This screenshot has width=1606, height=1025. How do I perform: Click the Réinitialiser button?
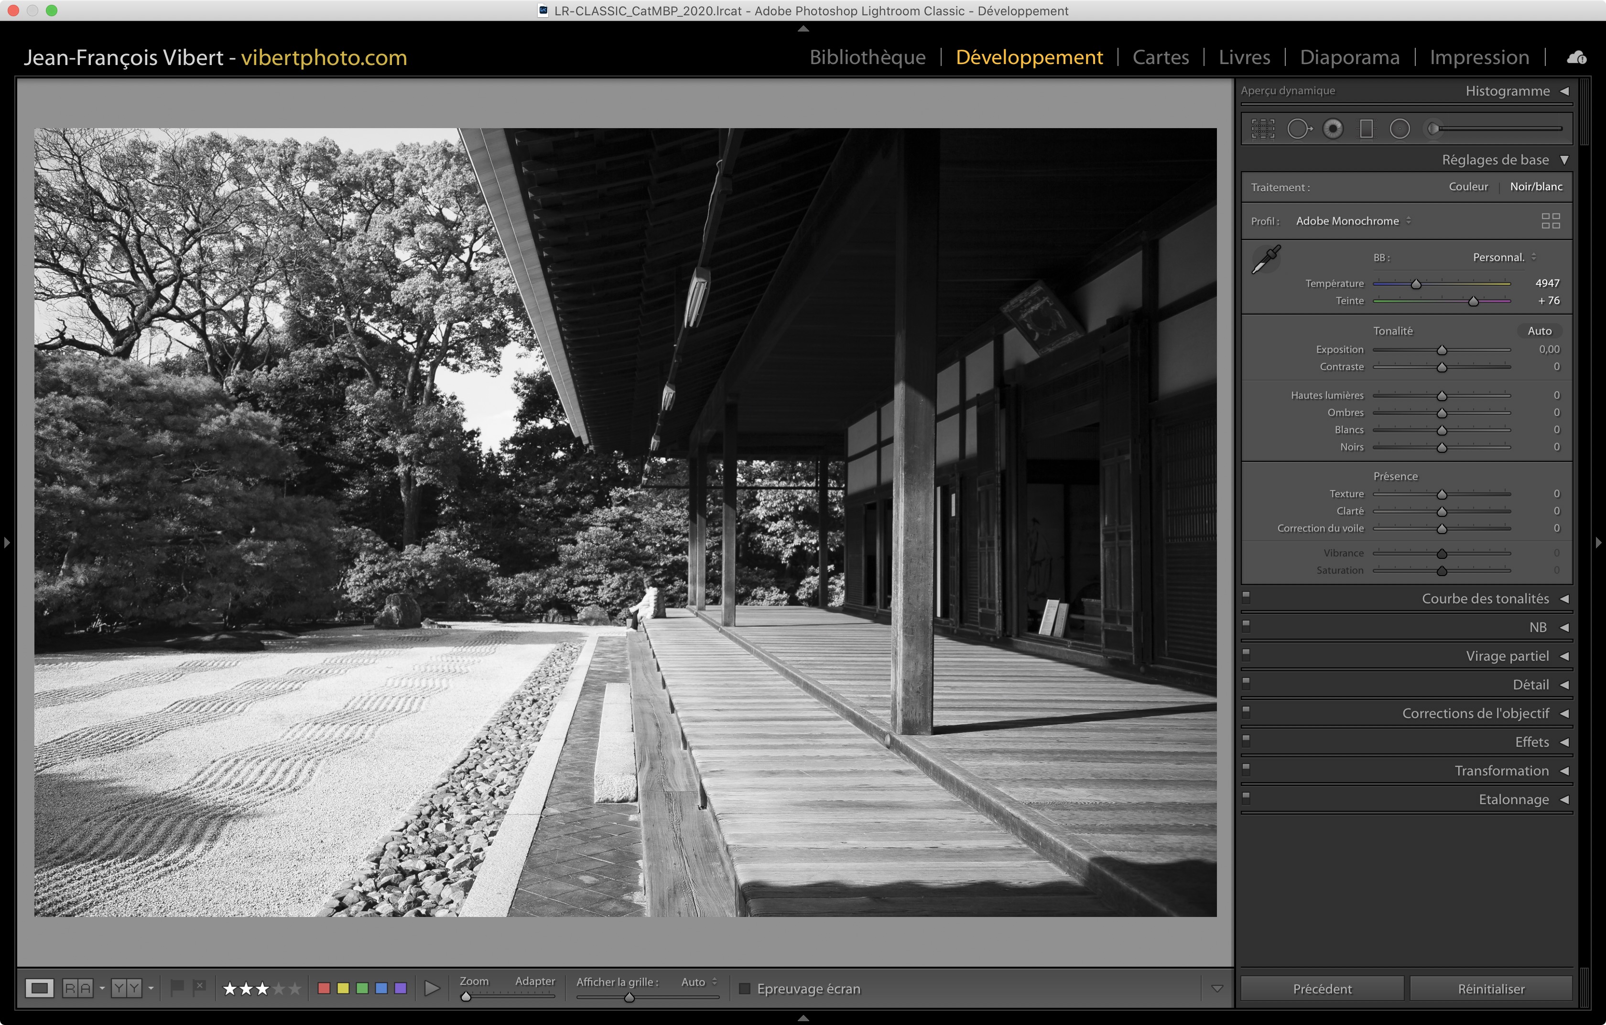1491,988
